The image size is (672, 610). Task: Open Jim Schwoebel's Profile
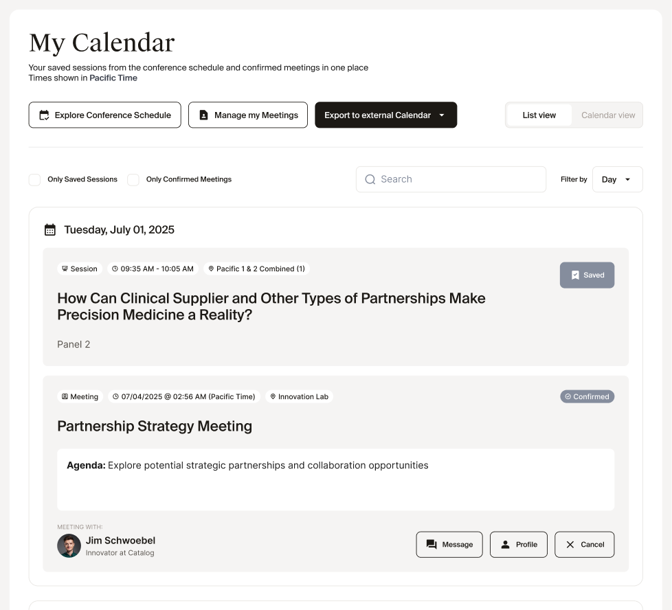[x=519, y=544]
